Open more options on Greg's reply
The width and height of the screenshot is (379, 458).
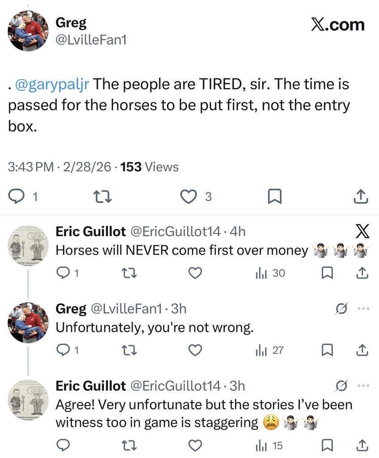coord(363,309)
